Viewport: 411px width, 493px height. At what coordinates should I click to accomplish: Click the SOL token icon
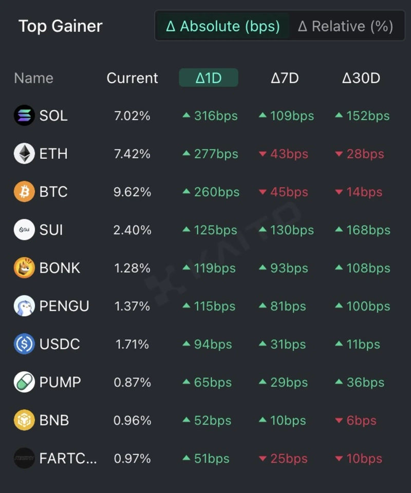[24, 116]
